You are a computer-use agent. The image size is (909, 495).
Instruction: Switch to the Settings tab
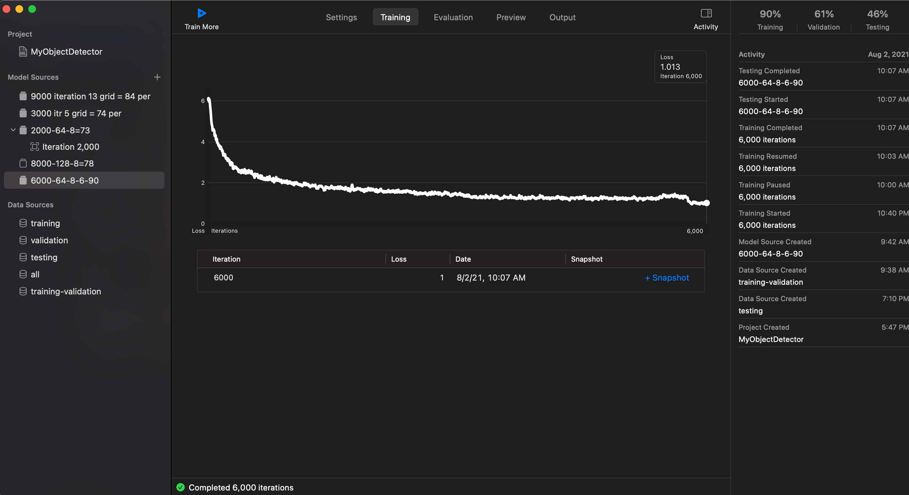(341, 17)
